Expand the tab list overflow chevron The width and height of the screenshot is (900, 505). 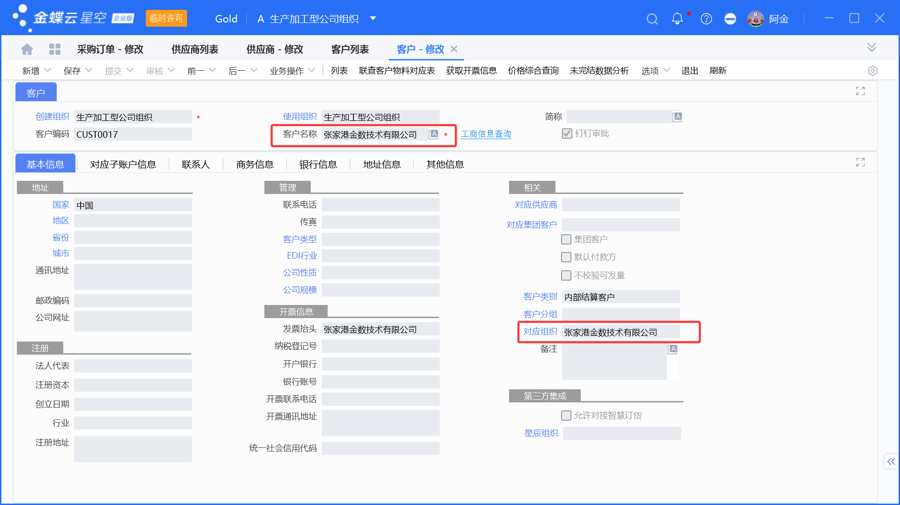click(871, 47)
